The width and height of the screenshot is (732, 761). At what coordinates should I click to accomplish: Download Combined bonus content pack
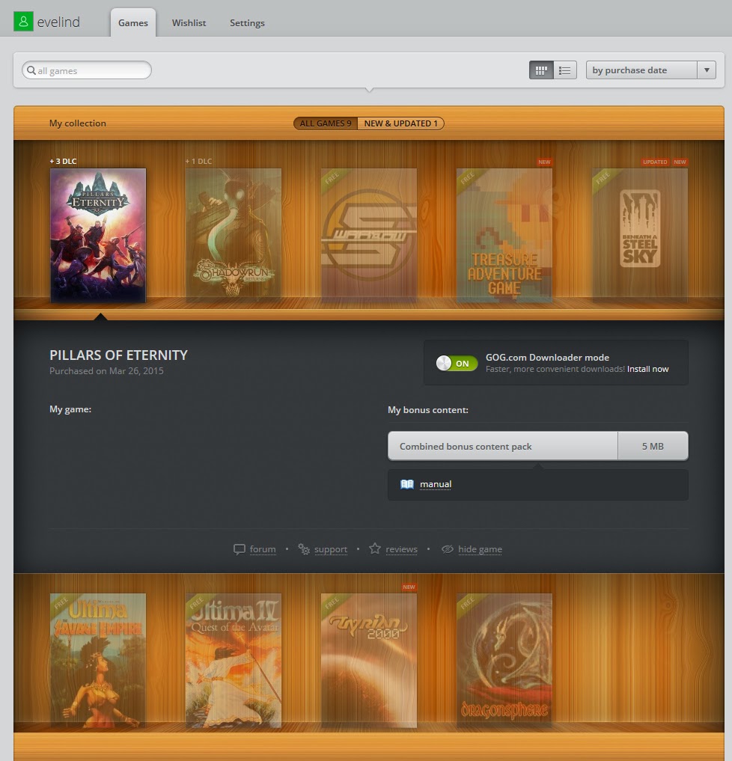pyautogui.click(x=538, y=446)
